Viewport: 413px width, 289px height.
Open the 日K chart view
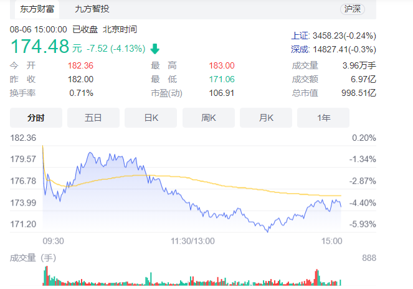coord(151,118)
